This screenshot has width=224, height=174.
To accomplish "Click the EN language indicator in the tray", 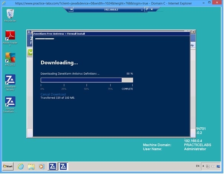I will [x=198, y=166].
